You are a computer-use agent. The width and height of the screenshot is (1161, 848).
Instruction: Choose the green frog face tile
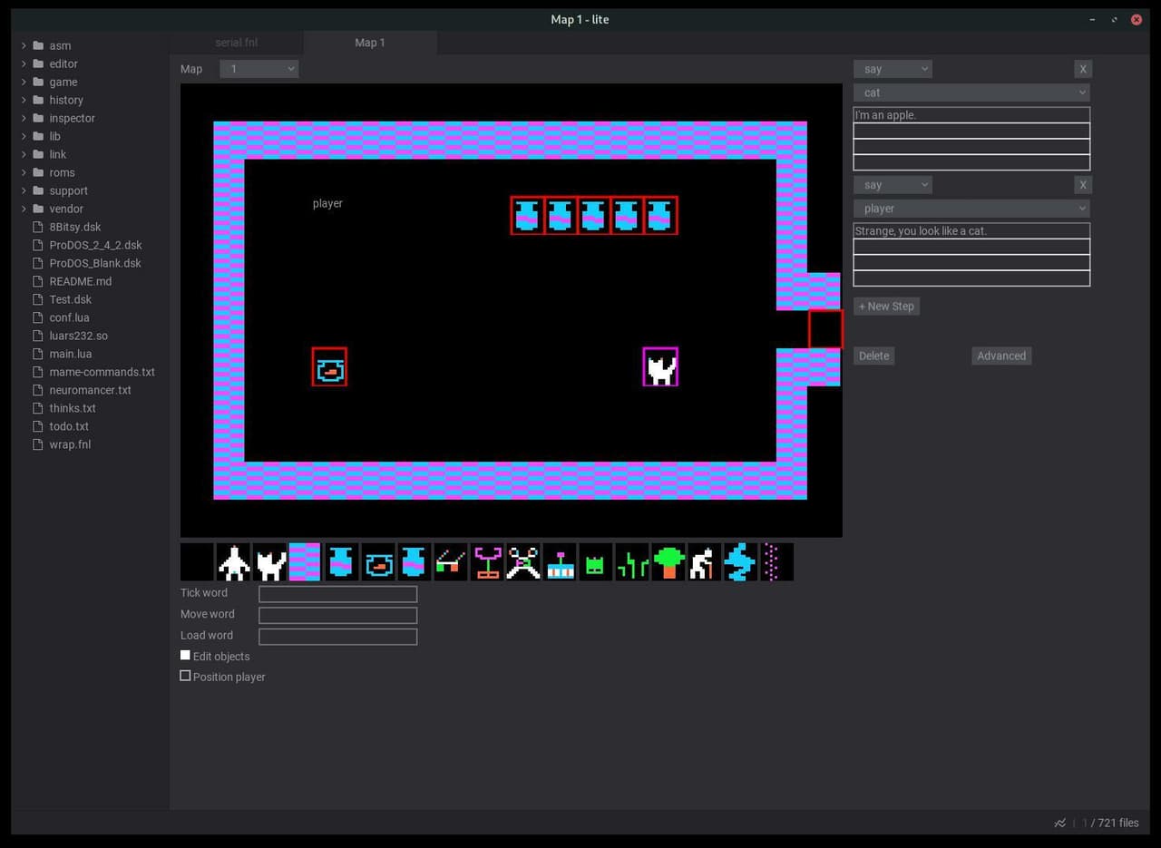596,562
